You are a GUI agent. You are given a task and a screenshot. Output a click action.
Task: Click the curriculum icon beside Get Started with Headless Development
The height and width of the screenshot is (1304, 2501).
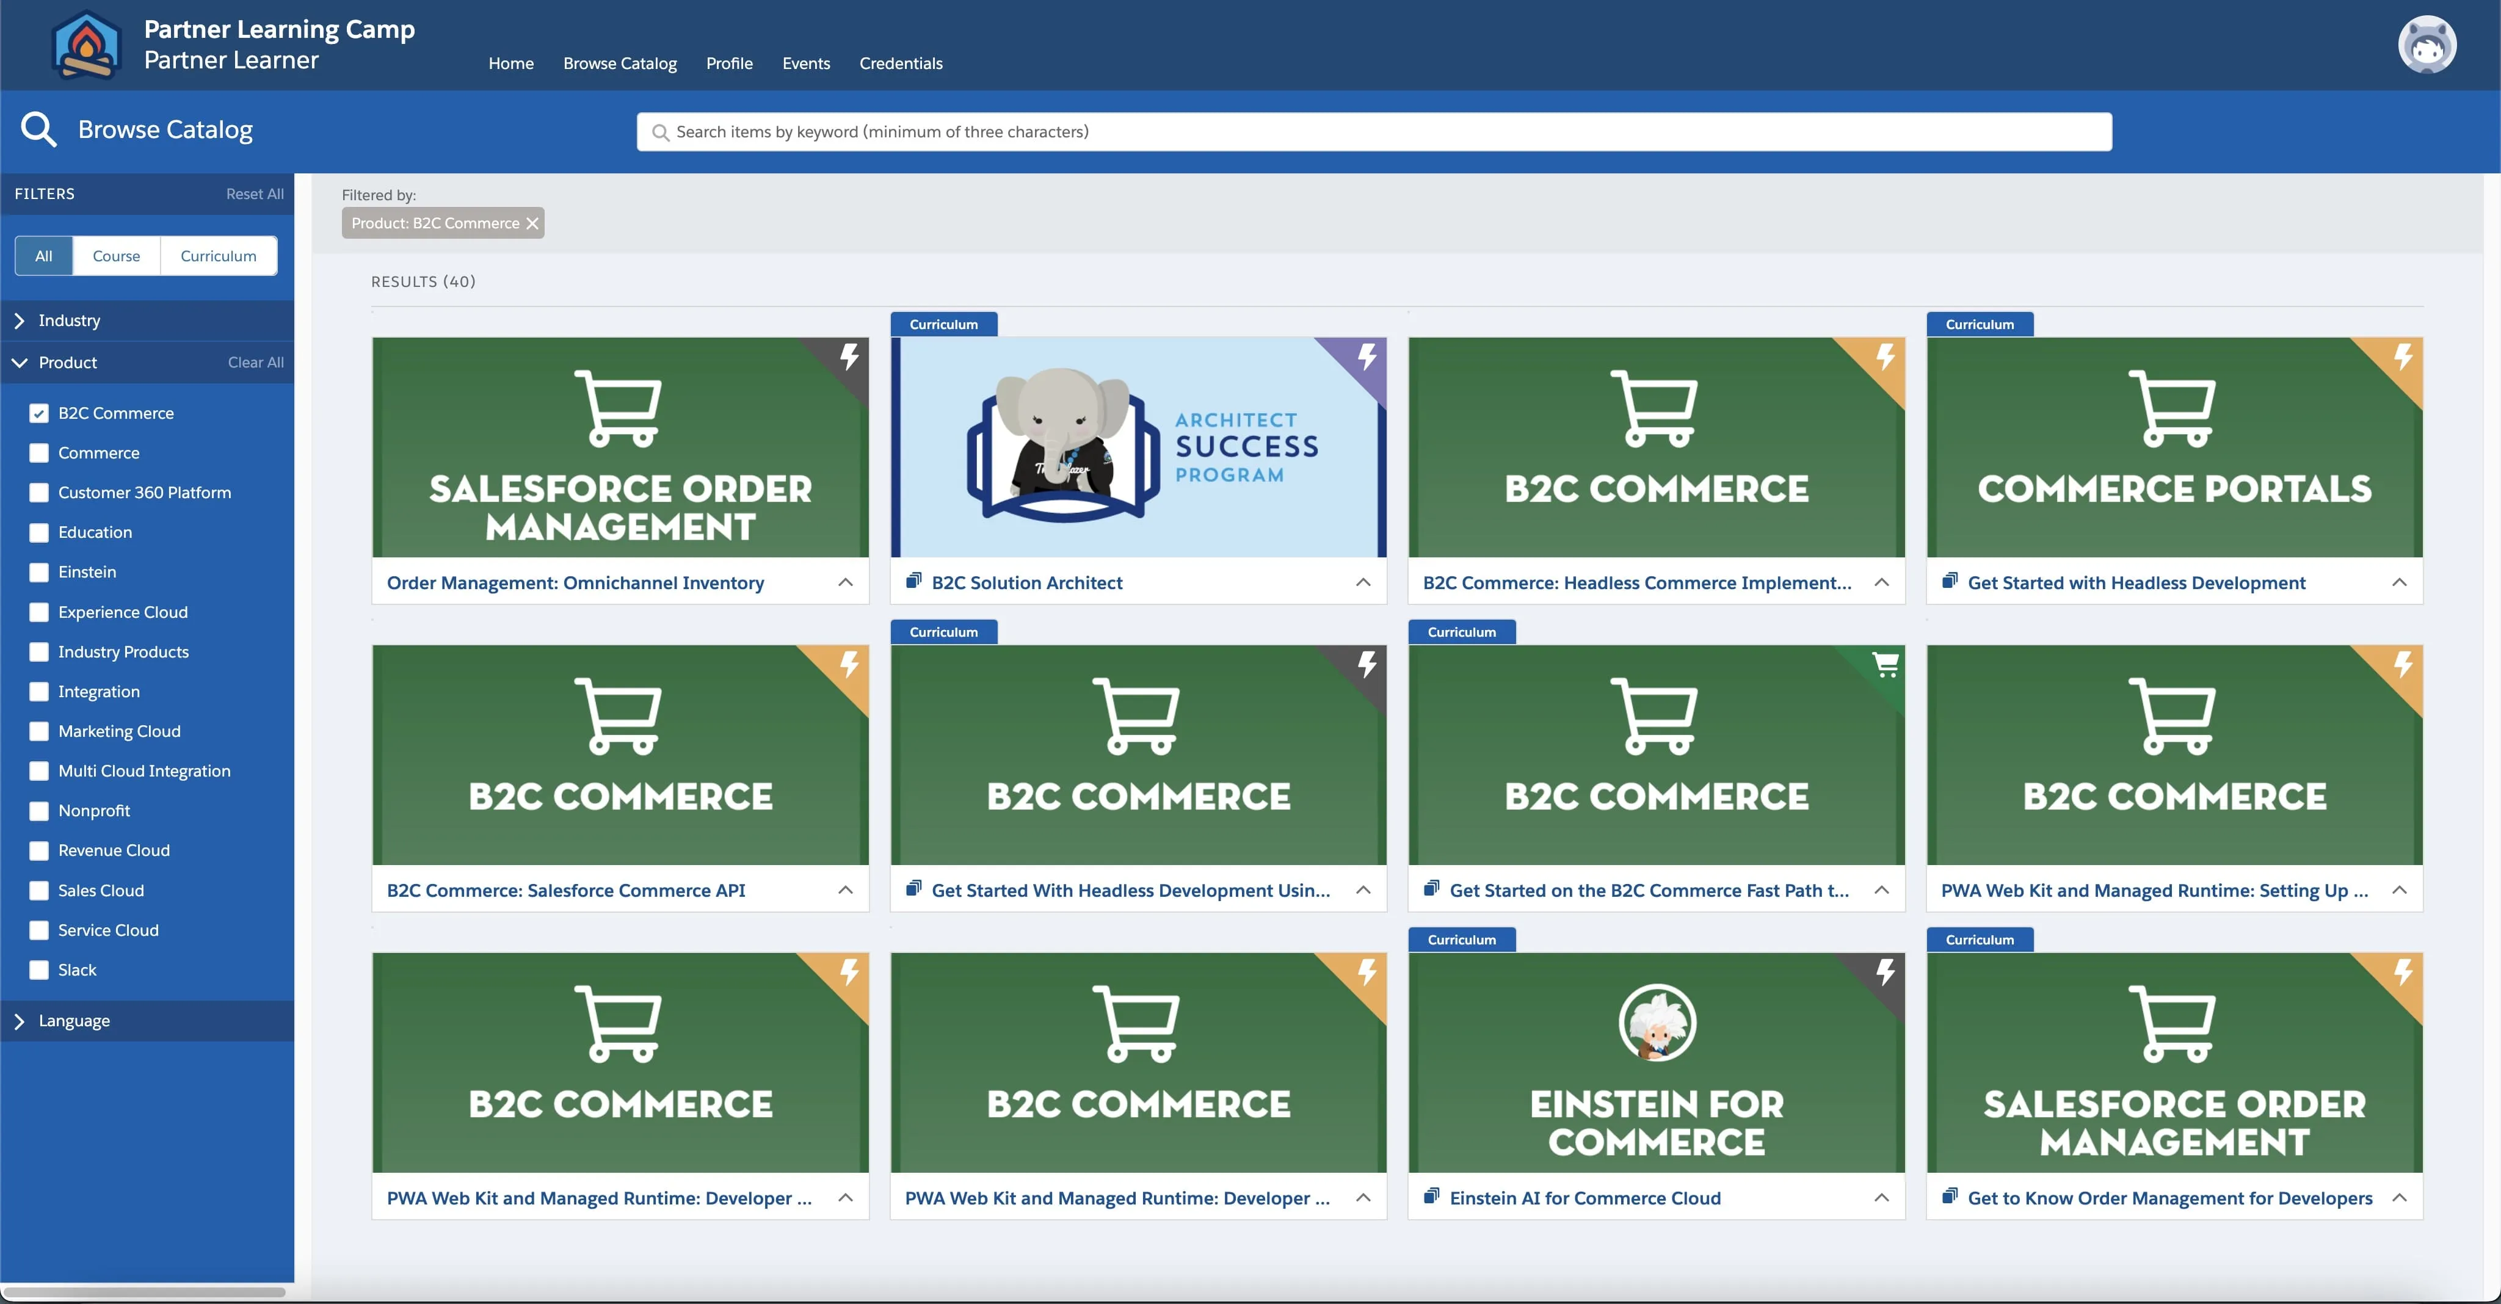pos(1950,581)
